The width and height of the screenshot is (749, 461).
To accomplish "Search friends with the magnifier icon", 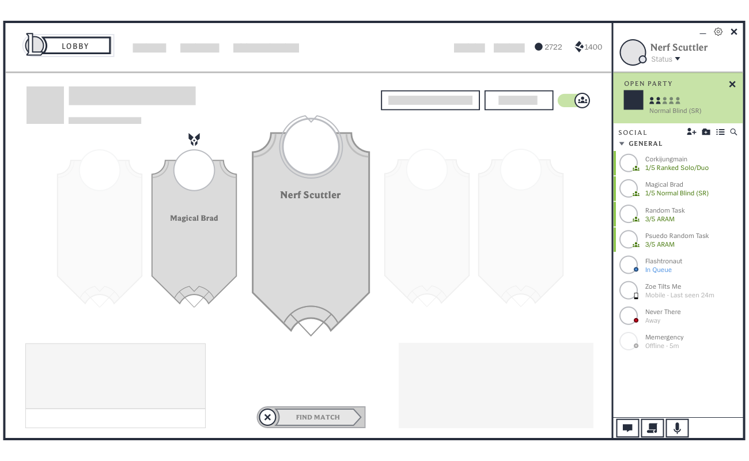I will coord(733,132).
